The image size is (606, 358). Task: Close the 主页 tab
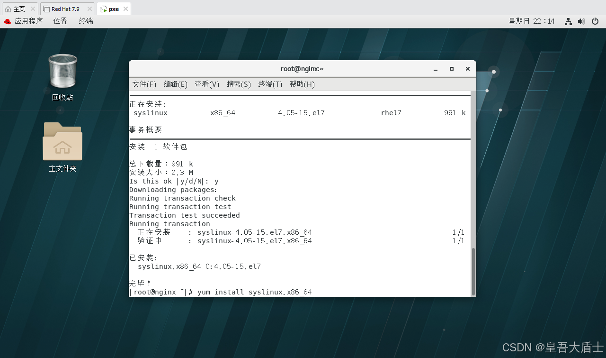click(33, 9)
